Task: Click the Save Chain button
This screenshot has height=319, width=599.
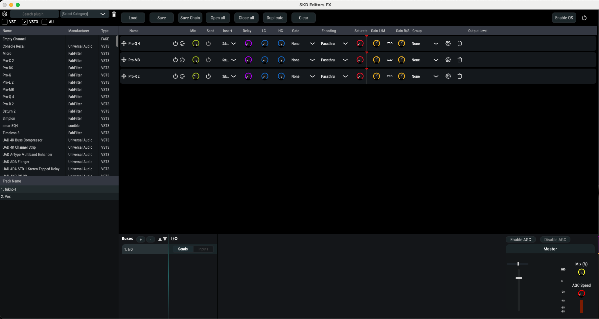Action: click(x=190, y=18)
